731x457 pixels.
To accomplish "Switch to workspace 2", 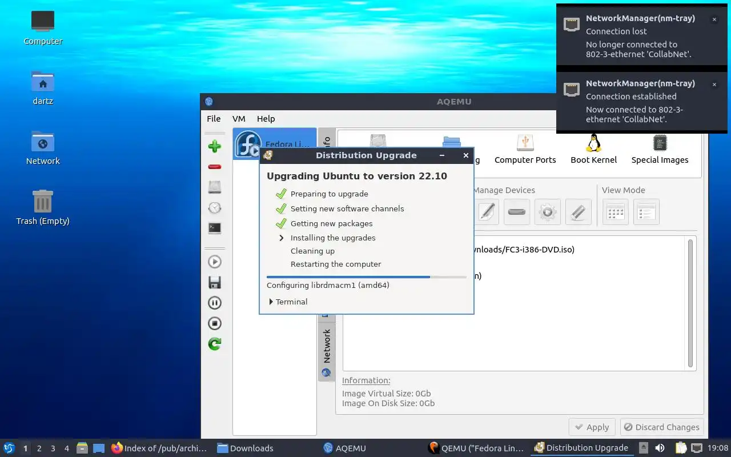I will [39, 448].
